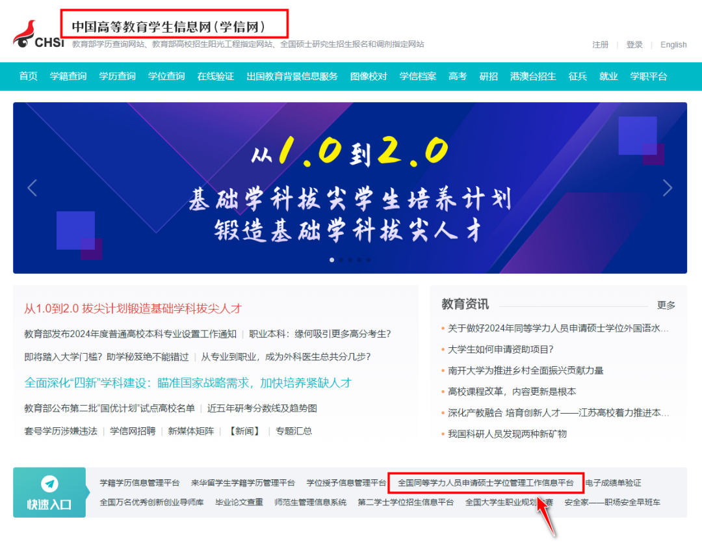Click the paper plane quick entry icon
The image size is (702, 545).
click(x=49, y=484)
